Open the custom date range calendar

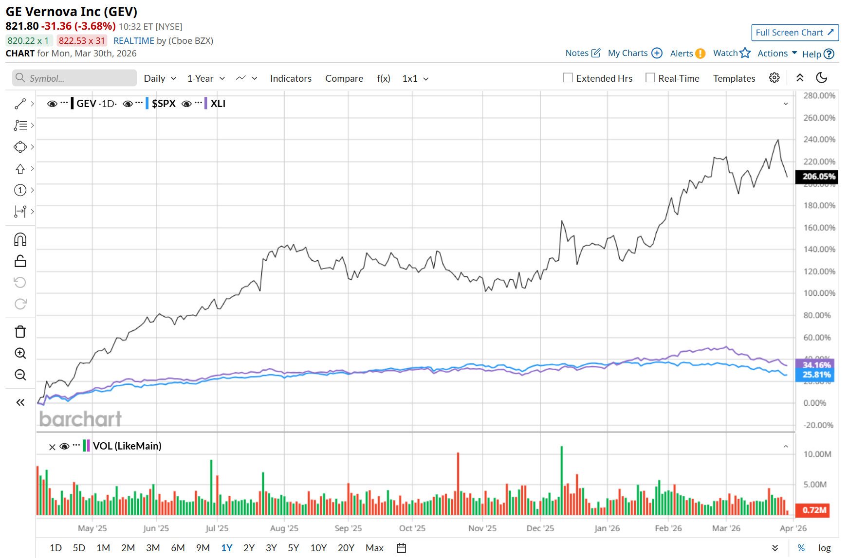401,548
